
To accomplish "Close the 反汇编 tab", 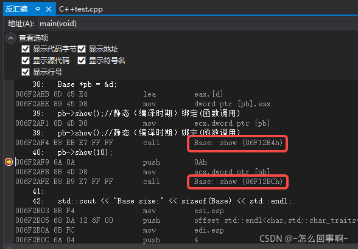I will (49, 9).
